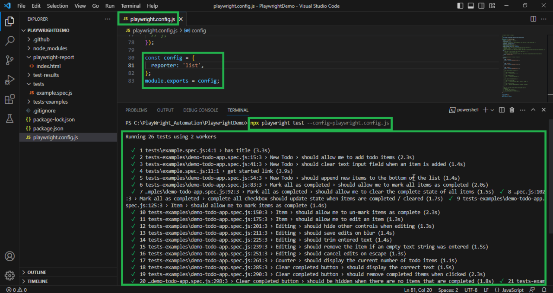Open the Accounts icon menu
The height and width of the screenshot is (293, 553).
10,256
